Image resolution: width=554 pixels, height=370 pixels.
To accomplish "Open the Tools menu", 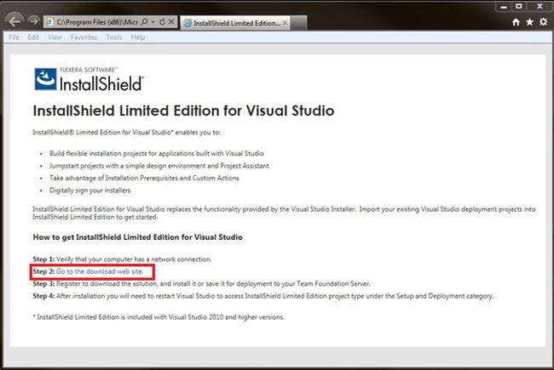I will [x=113, y=37].
